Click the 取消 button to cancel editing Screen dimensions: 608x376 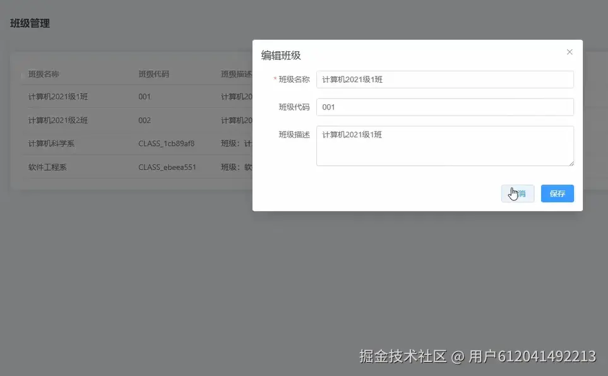[518, 193]
